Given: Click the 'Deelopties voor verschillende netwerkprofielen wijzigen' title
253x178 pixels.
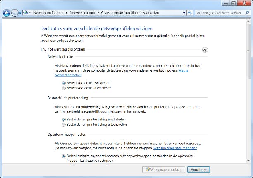Looking at the screenshot, I should tap(96, 29).
